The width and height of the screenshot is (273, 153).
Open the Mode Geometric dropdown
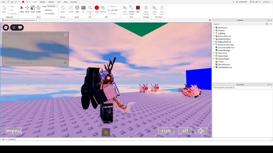pos(52,6)
